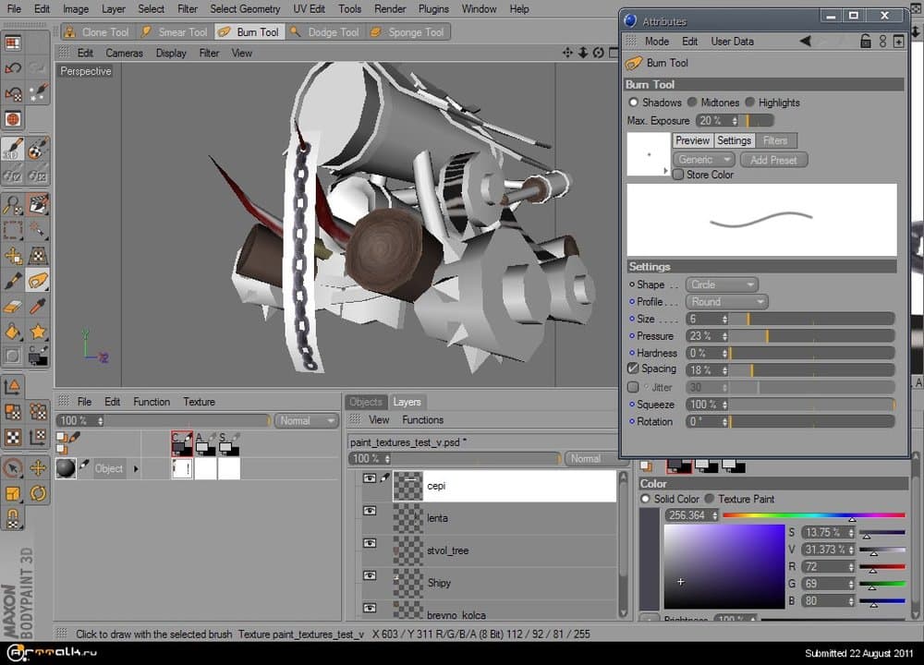The height and width of the screenshot is (665, 924).
Task: Select the Magnify Glass tool
Action: pyautogui.click(x=13, y=204)
